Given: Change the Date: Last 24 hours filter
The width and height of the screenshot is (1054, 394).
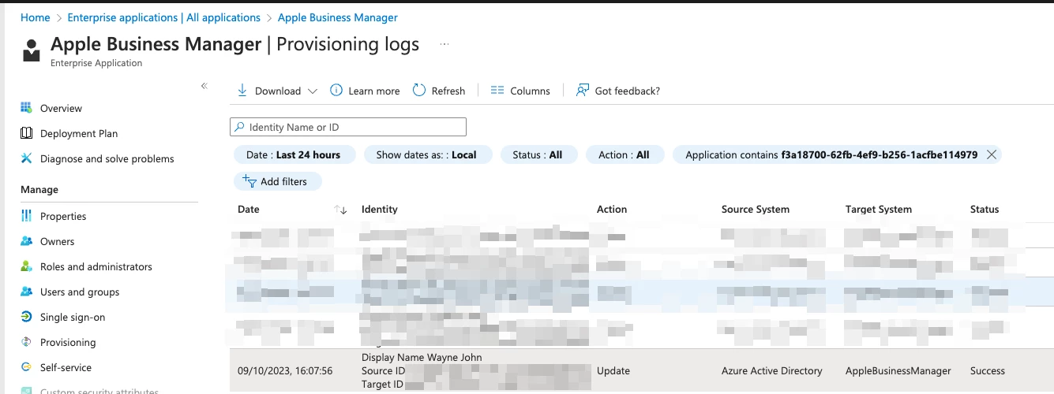Looking at the screenshot, I should coord(294,155).
